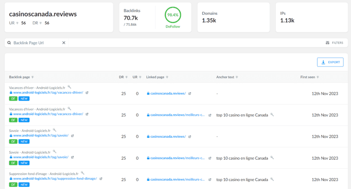The height and width of the screenshot is (189, 351).
Task: Open external icon for suppression-fond-dimage URL
Action: pos(101,179)
